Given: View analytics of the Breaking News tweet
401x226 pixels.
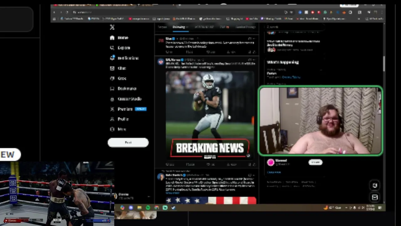Looking at the screenshot, I should [232, 164].
